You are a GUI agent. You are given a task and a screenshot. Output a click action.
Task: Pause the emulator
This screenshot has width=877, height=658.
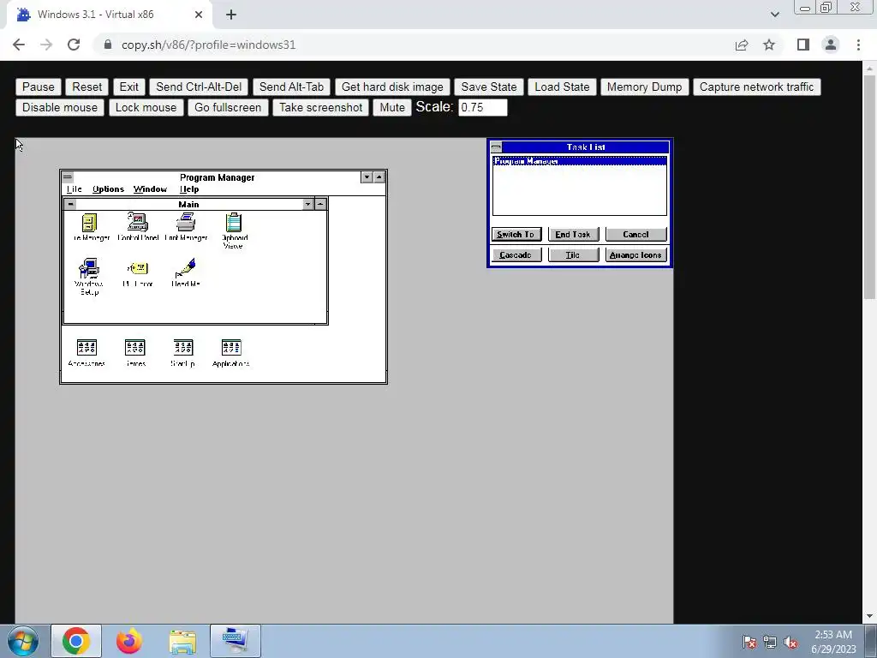[38, 87]
